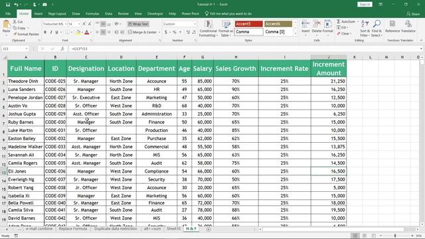Open the File menu
The width and height of the screenshot is (425, 239).
[8, 13]
